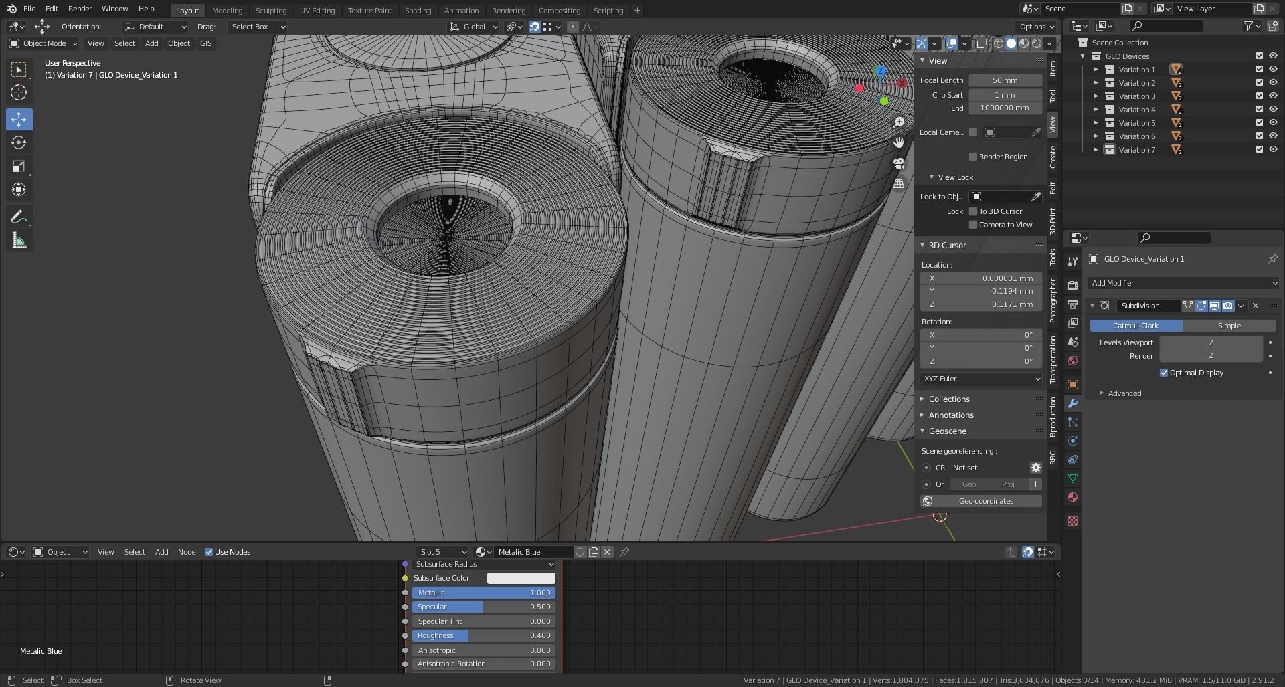The image size is (1285, 687).
Task: Uncheck Use Nodes in node editor
Action: point(209,552)
